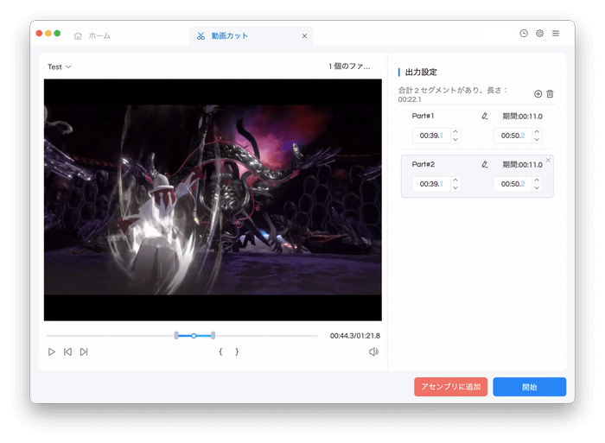Screen dimensions: 605x443
Task: Increase Part#2 start time with up arrow
Action: tap(455, 180)
